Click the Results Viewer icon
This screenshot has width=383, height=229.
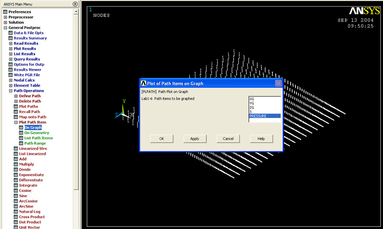11,70
